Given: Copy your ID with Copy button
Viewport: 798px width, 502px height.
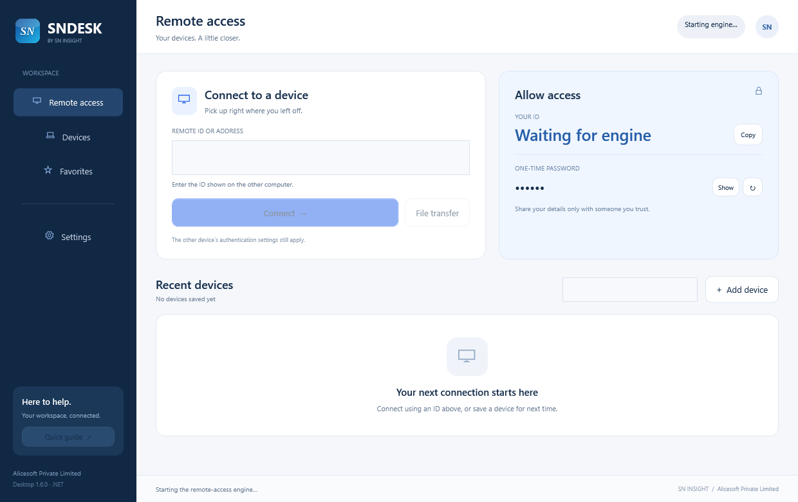Looking at the screenshot, I should click(748, 135).
